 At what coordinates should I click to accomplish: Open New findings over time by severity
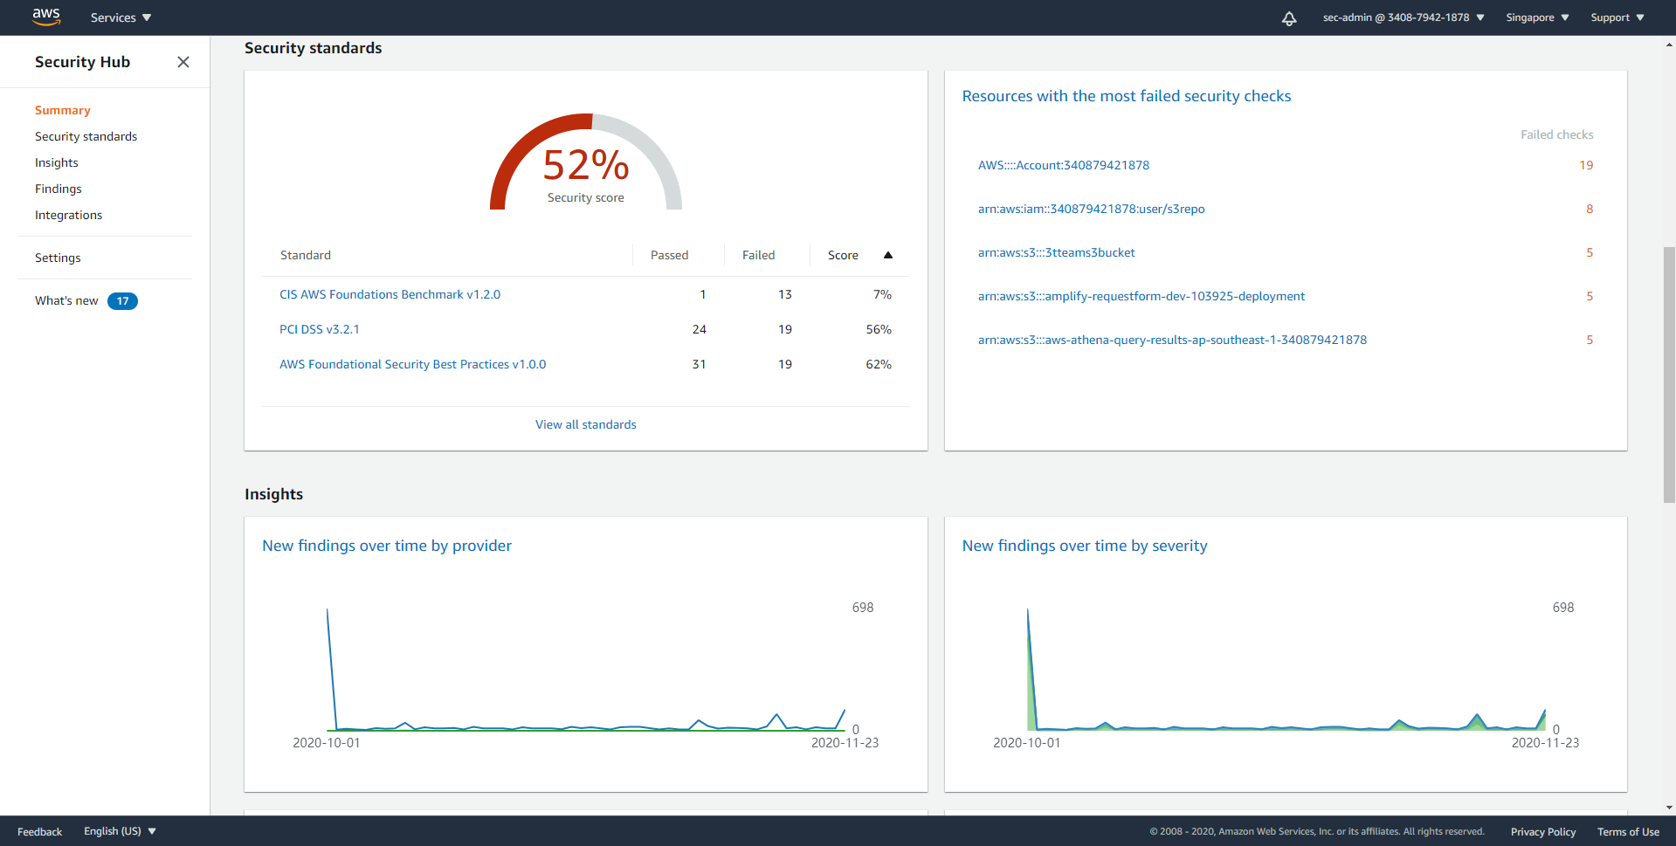pyautogui.click(x=1085, y=546)
